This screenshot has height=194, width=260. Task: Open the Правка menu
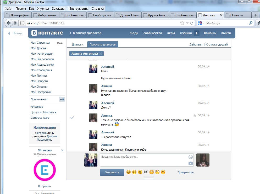pyautogui.click(x=21, y=9)
